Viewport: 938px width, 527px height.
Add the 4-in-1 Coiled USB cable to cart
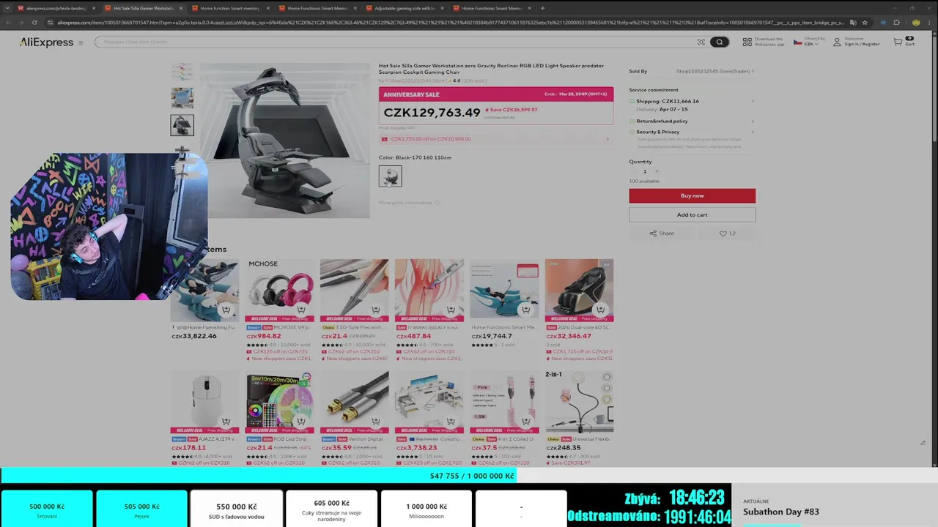coord(525,422)
